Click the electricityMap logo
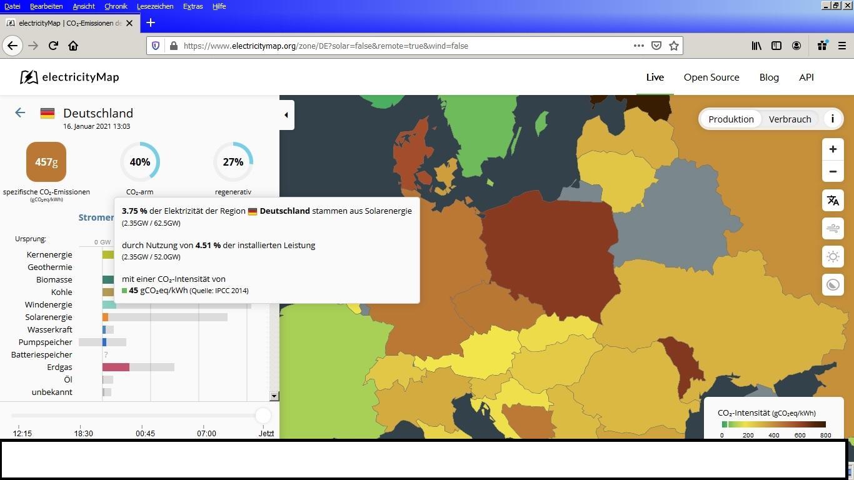 pyautogui.click(x=69, y=77)
